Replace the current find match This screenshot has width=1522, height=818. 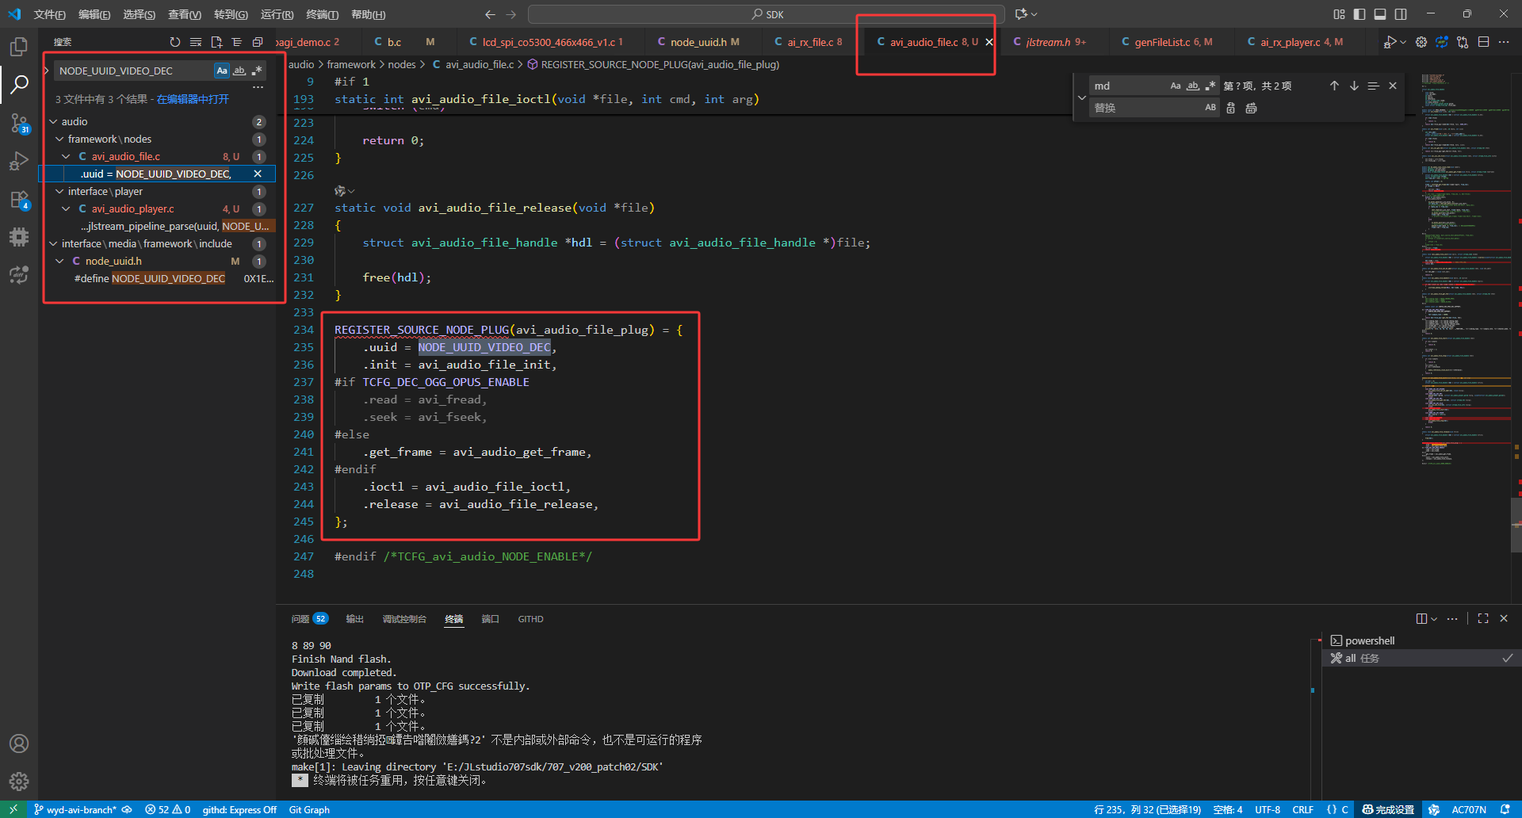(x=1231, y=108)
